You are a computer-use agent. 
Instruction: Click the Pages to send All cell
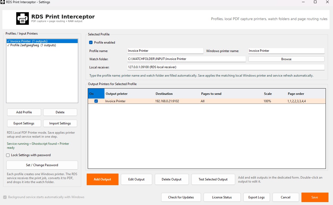click(x=203, y=101)
